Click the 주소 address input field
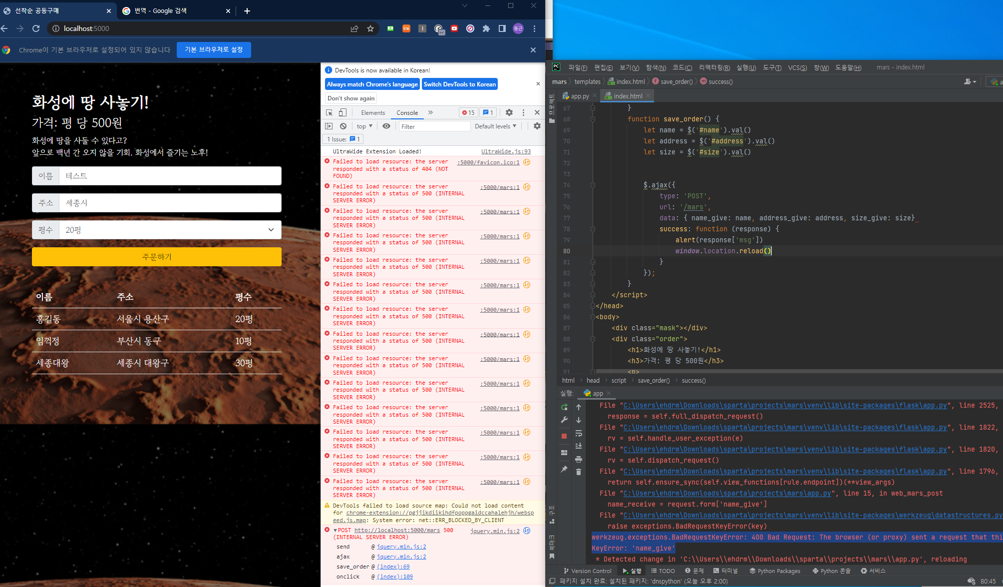The image size is (1003, 587). click(170, 203)
